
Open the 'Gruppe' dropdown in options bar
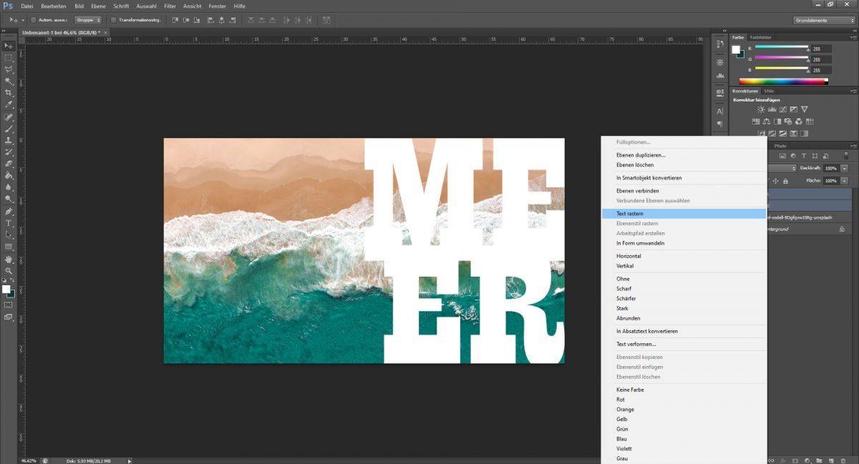pyautogui.click(x=89, y=20)
